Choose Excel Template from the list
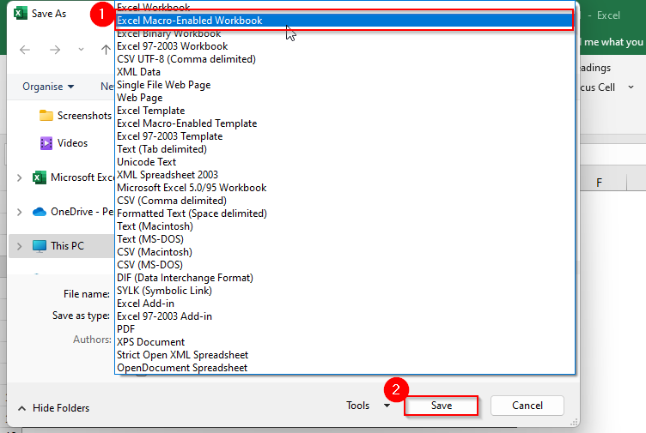 [x=344, y=111]
